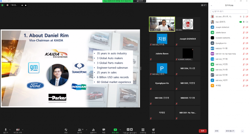250x134 pixels.
Task: Click the green encryption shield icon top-left
Action: [x=2, y=5]
